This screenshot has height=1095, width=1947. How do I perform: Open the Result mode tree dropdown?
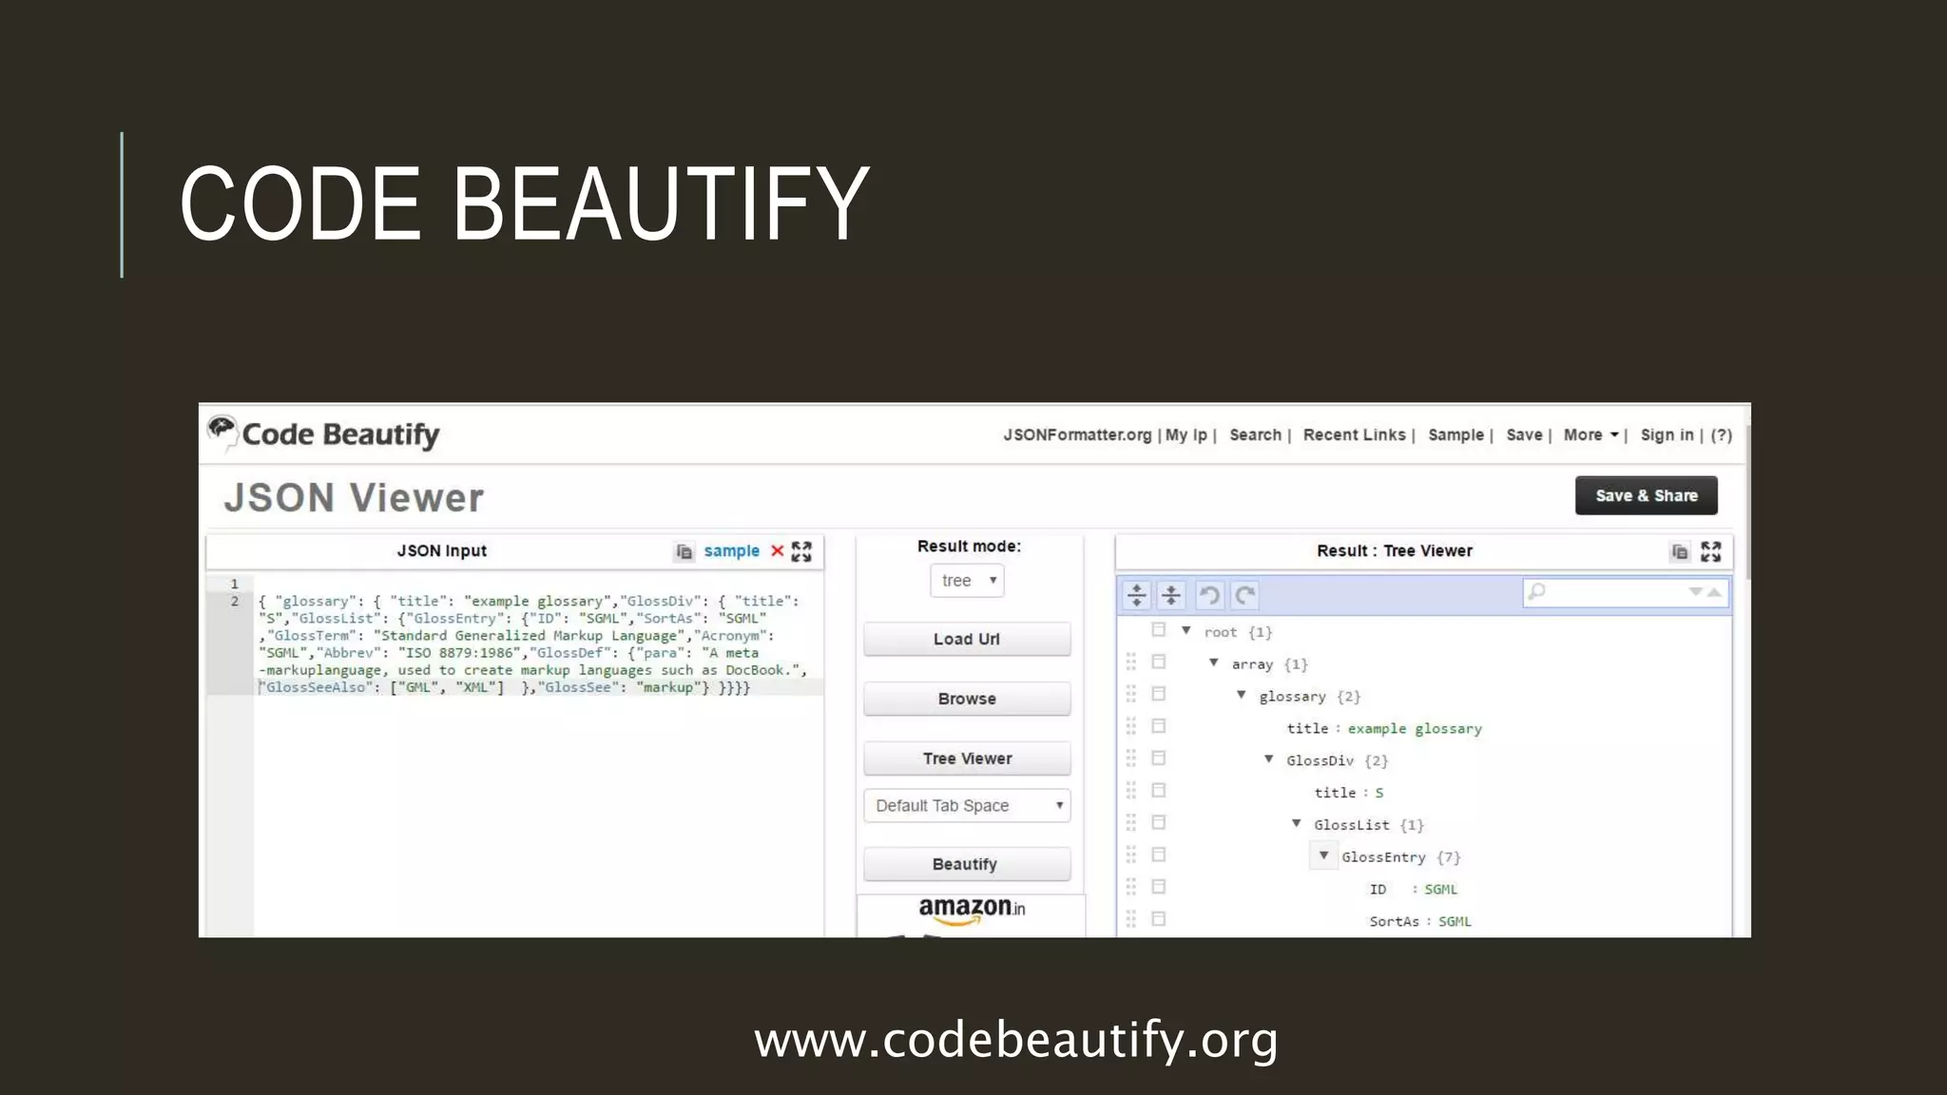coord(967,581)
